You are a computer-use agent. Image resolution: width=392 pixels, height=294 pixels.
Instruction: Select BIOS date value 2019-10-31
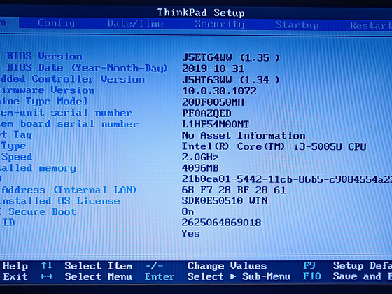(x=213, y=69)
